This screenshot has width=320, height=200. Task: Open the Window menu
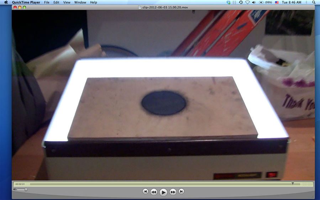(x=80, y=2)
